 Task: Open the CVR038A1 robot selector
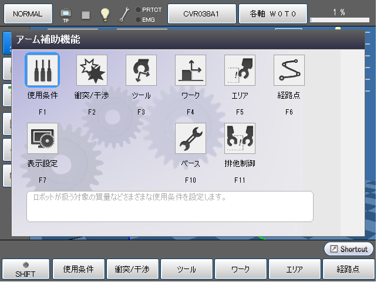202,14
